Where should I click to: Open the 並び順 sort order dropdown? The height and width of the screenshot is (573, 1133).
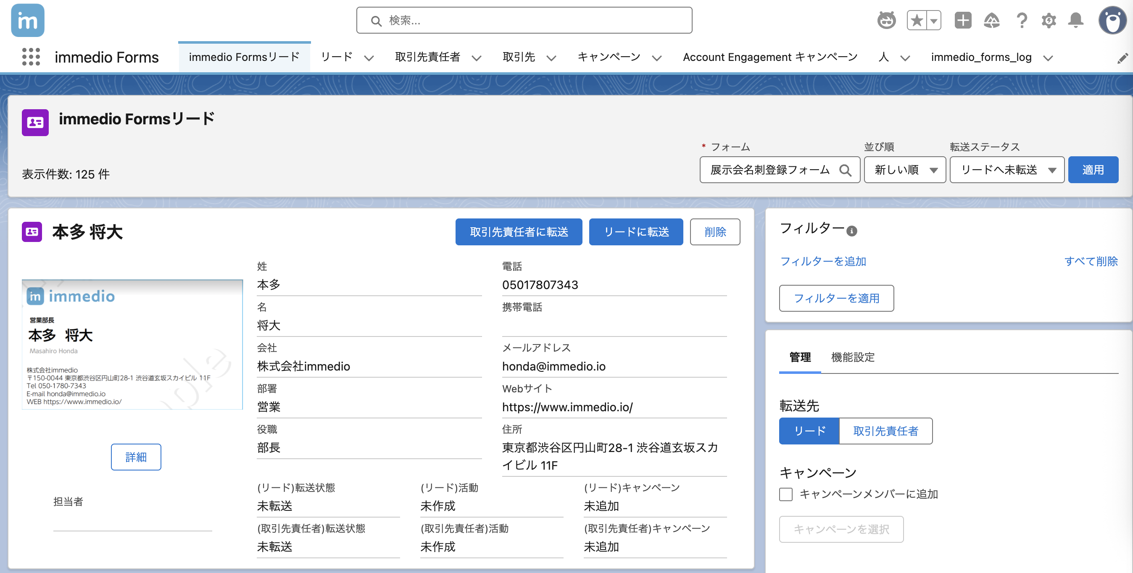[x=904, y=170]
